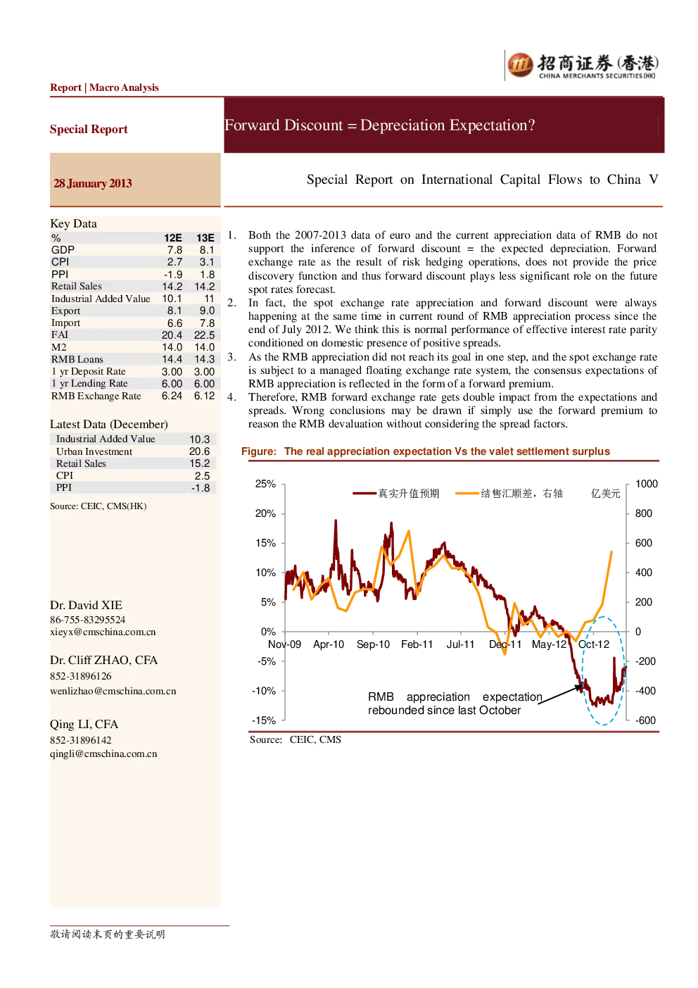
Task: Click phone number '86-755-83295524'
Action: 88,620
